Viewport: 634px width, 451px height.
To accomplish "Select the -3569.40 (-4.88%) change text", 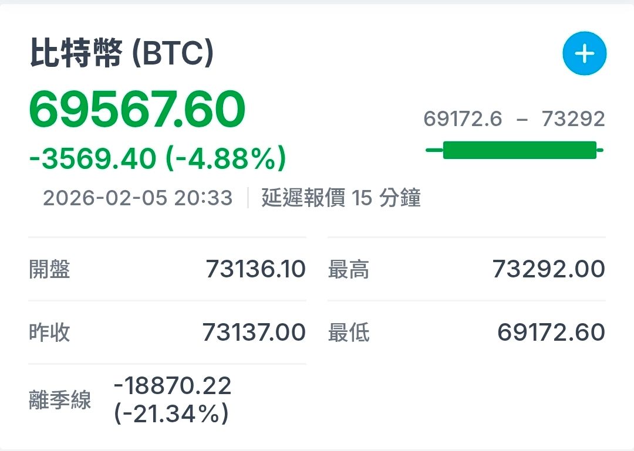I will pos(157,158).
